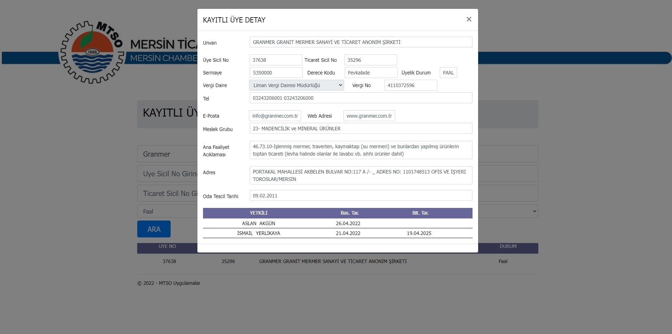Screen dimensions: 672x334
Task: Click the YETKİLİ column header
Action: pos(259,213)
